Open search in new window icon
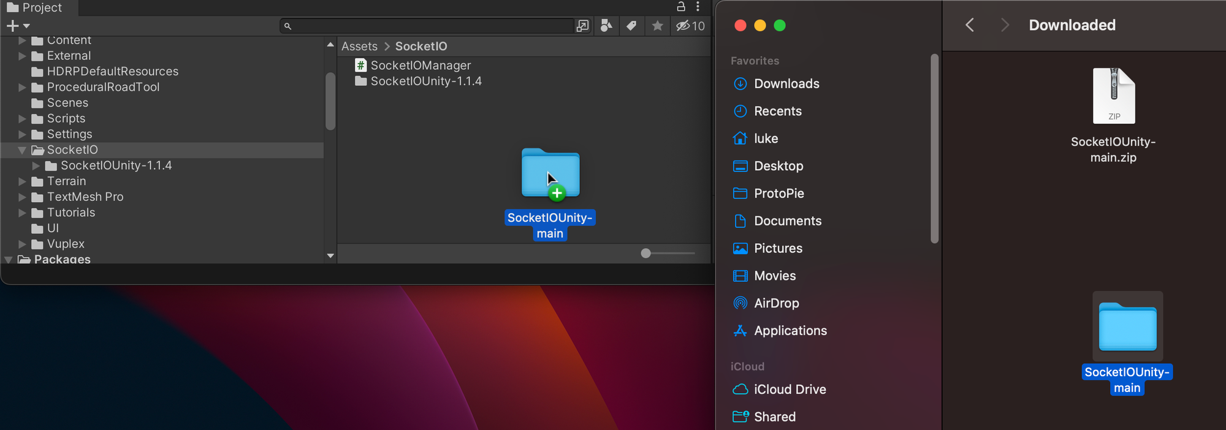 coord(582,26)
